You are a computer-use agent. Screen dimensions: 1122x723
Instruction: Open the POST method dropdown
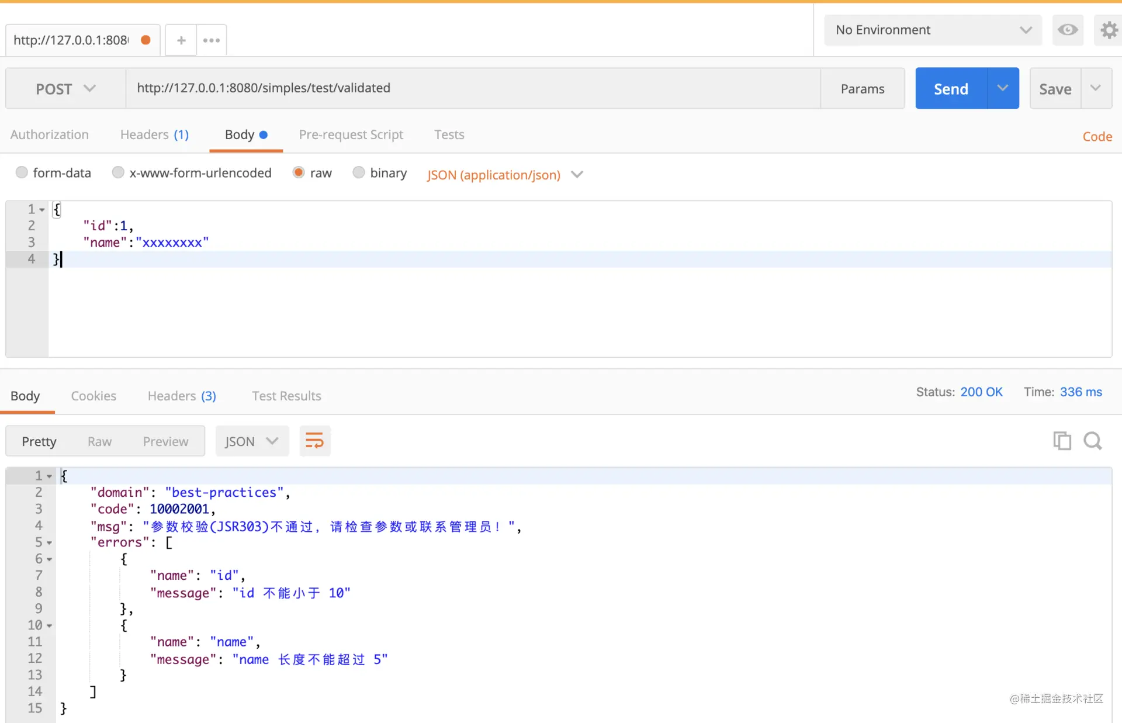pyautogui.click(x=65, y=88)
